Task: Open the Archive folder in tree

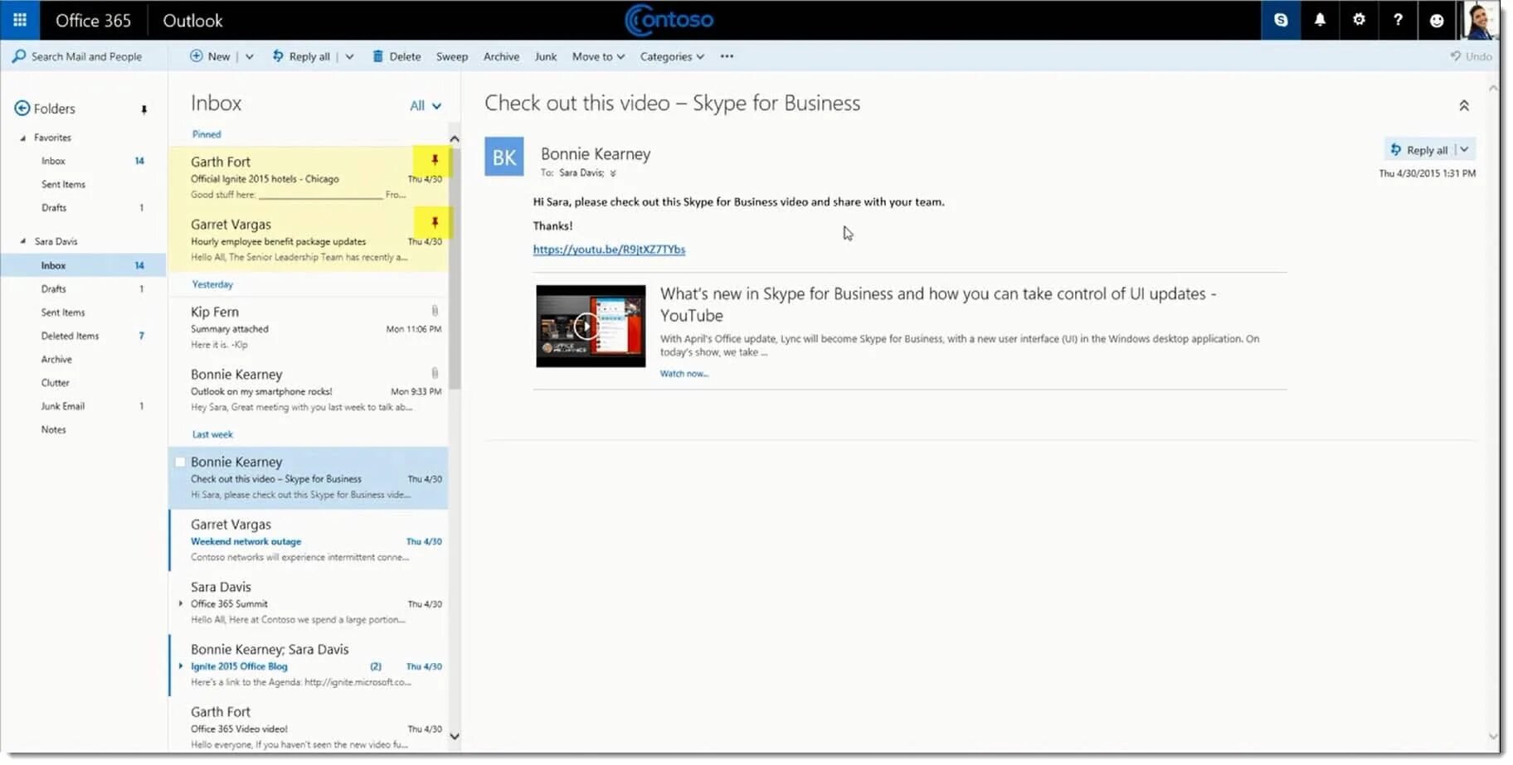Action: 56,359
